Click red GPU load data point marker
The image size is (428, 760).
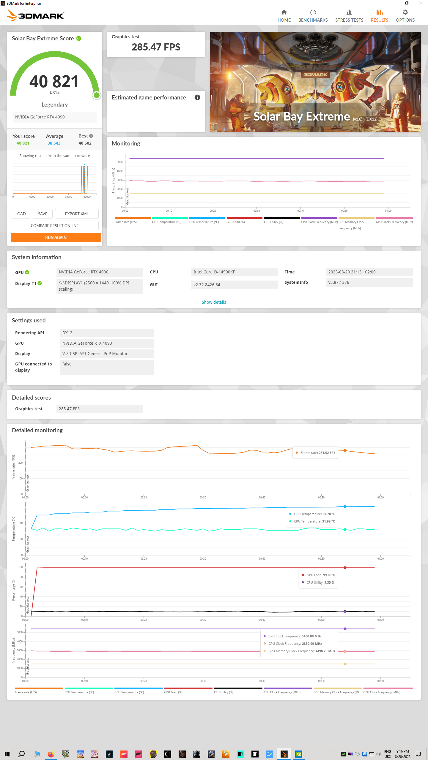coord(345,568)
